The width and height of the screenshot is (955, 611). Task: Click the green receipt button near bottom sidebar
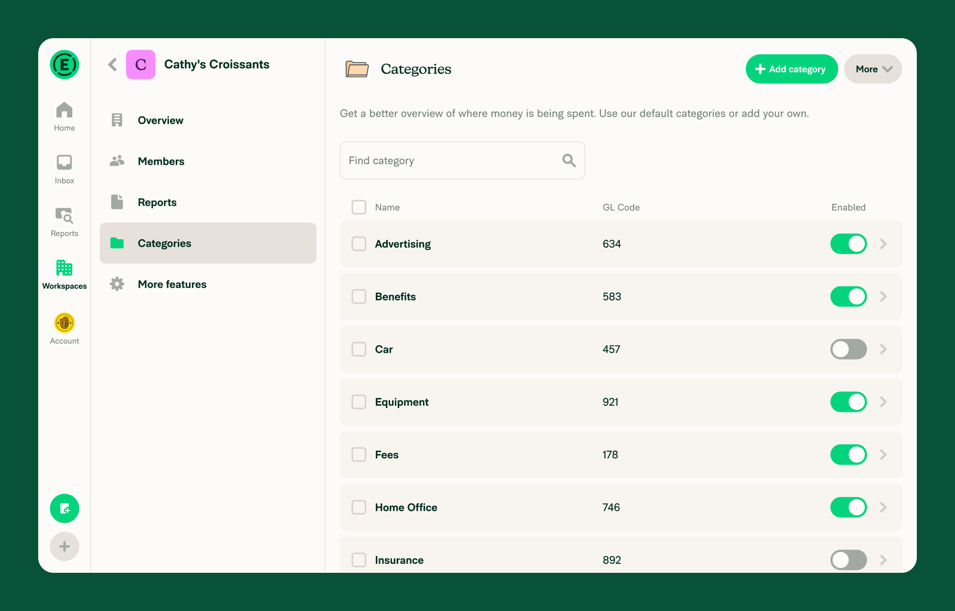[x=64, y=508]
